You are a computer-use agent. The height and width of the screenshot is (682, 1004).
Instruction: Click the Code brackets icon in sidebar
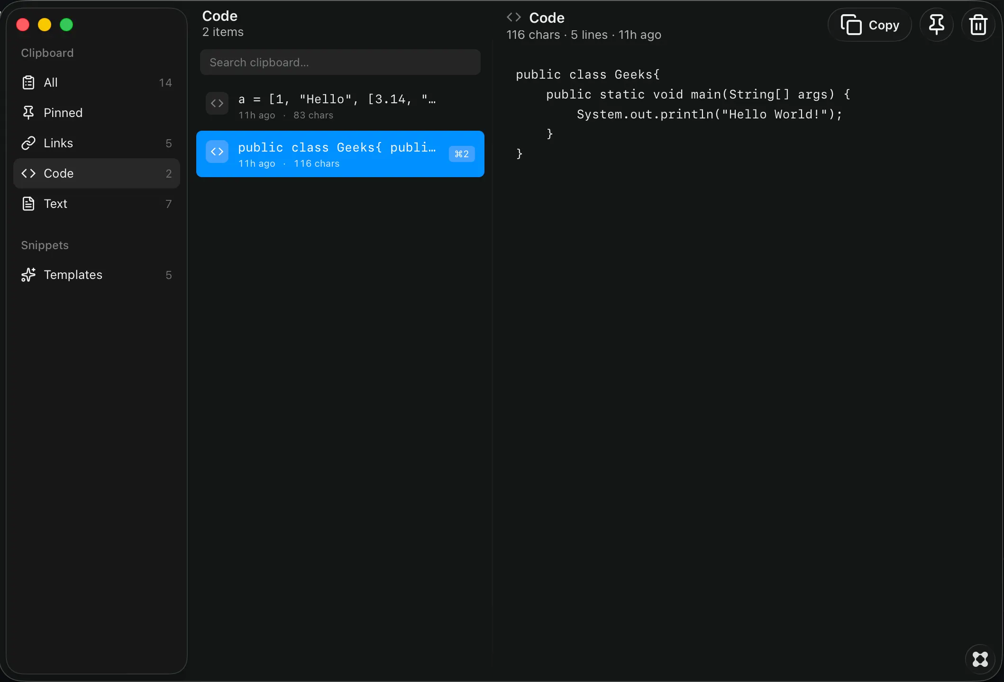(x=28, y=173)
